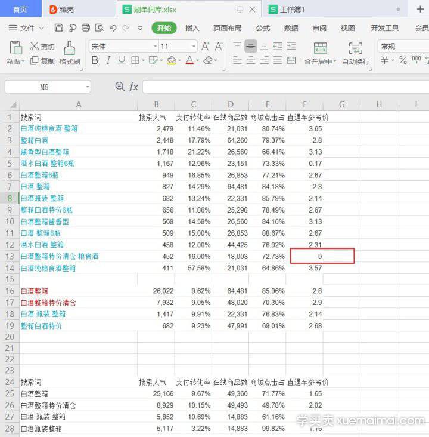Click the Thousands separator 000 icon
The image size is (429, 437).
pyautogui.click(x=416, y=59)
